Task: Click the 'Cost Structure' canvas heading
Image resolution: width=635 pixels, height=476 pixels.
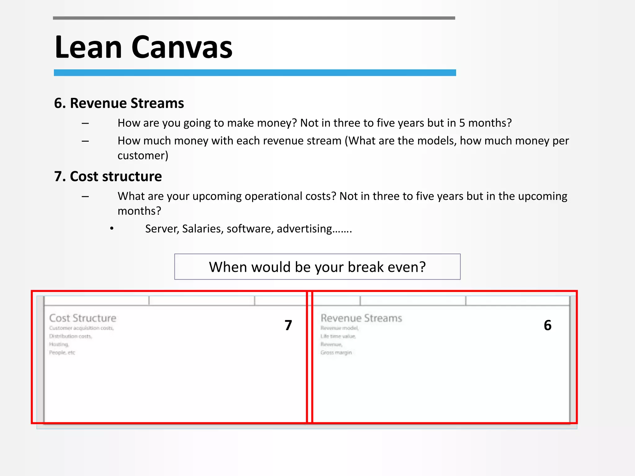Action: (x=83, y=318)
